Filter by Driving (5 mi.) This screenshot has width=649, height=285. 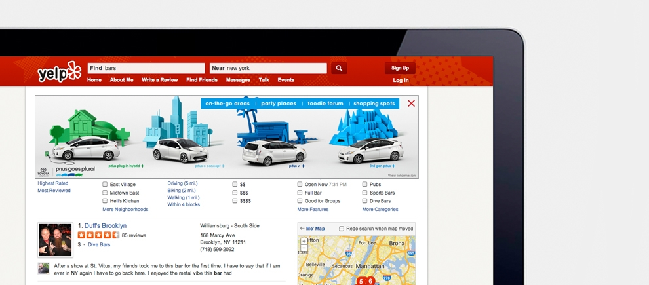[x=184, y=183]
